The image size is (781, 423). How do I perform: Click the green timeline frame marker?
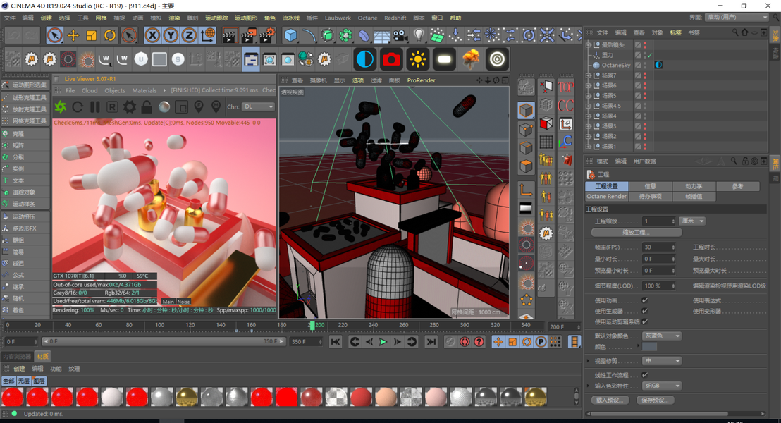click(x=312, y=325)
